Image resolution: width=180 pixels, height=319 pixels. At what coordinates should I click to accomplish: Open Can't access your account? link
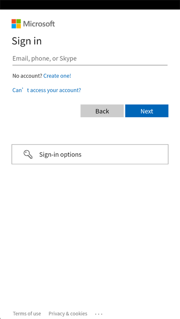click(x=47, y=90)
